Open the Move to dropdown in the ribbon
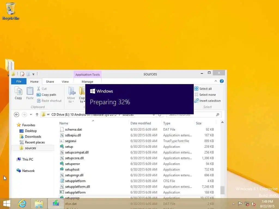 (71, 95)
